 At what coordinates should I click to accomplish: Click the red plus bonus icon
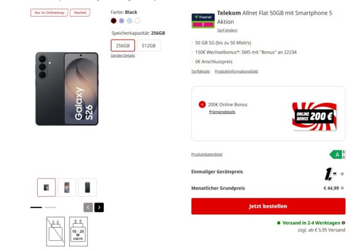click(202, 105)
